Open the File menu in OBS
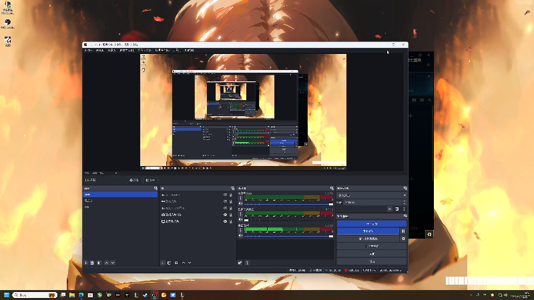Image resolution: width=534 pixels, height=300 pixels. click(x=88, y=51)
